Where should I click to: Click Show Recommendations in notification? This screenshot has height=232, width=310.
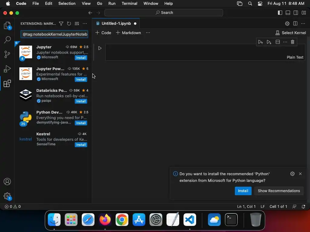[279, 191]
